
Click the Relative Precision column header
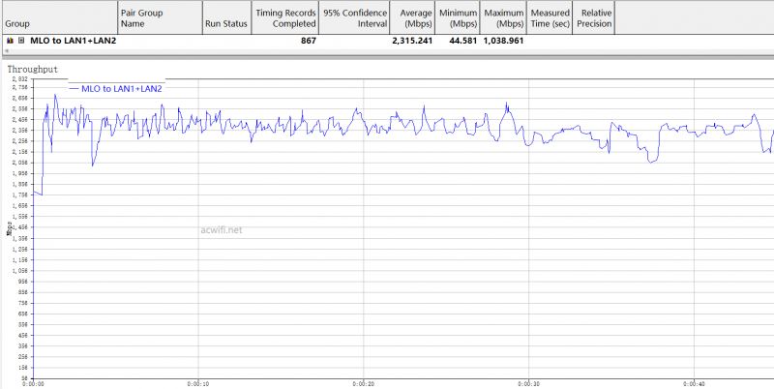point(595,17)
